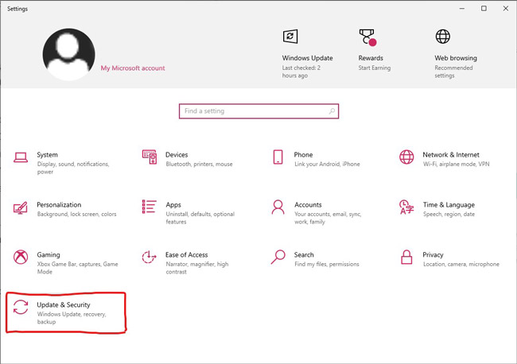Select the Network & Internet globe icon

[x=406, y=157]
